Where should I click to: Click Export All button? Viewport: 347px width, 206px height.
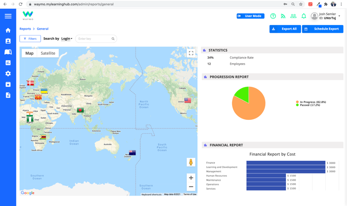click(285, 29)
